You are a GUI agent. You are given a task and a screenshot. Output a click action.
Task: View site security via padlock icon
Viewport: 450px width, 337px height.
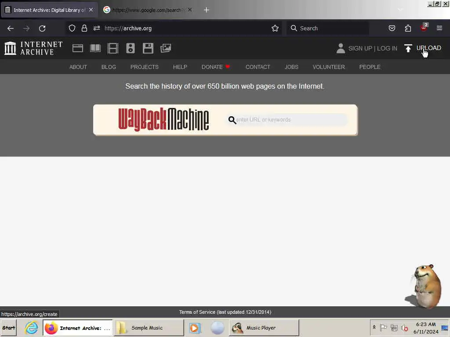(x=84, y=28)
